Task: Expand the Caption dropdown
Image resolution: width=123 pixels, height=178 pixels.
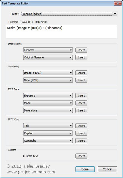Action: [x=48, y=133]
